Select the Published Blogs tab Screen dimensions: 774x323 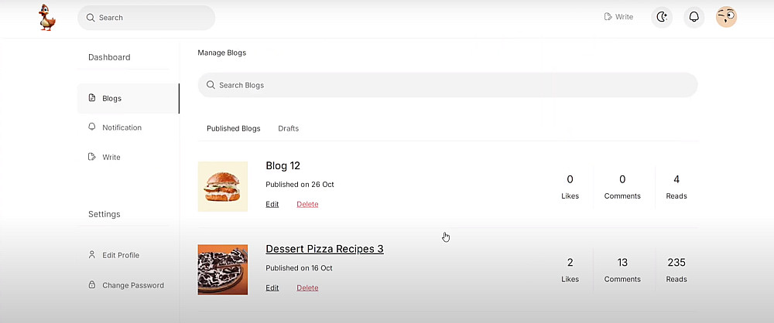click(233, 128)
